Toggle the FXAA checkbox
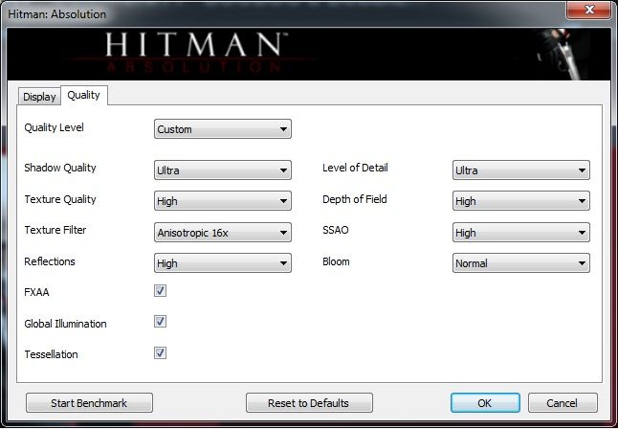The height and width of the screenshot is (430, 618). click(160, 291)
